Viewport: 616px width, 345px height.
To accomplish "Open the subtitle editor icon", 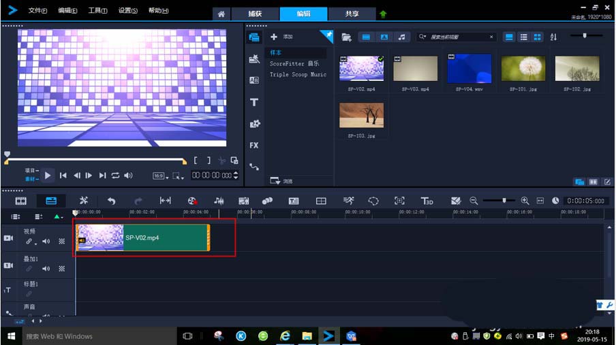I will pos(294,201).
